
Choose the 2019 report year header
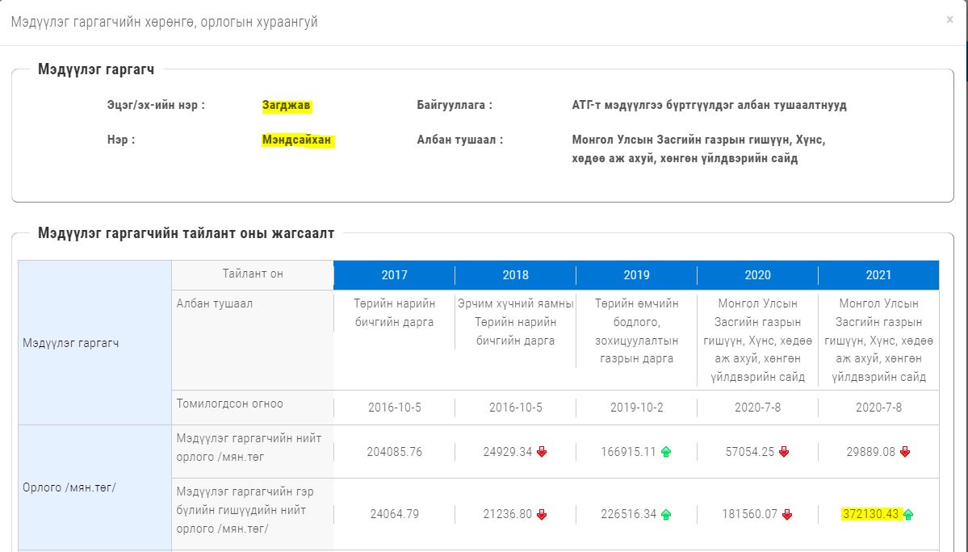tap(636, 275)
